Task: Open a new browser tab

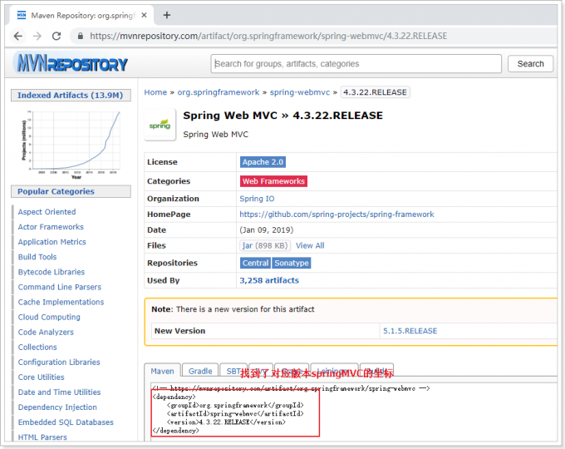Action: click(167, 14)
